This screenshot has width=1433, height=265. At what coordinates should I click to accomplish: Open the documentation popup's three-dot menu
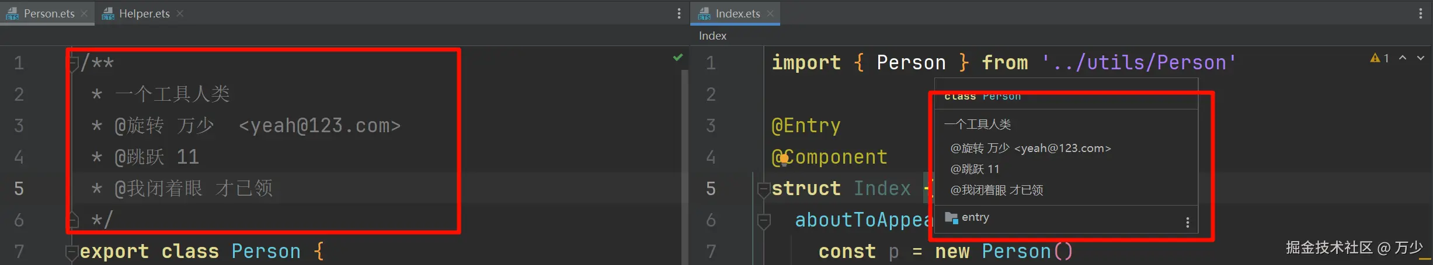1187,222
